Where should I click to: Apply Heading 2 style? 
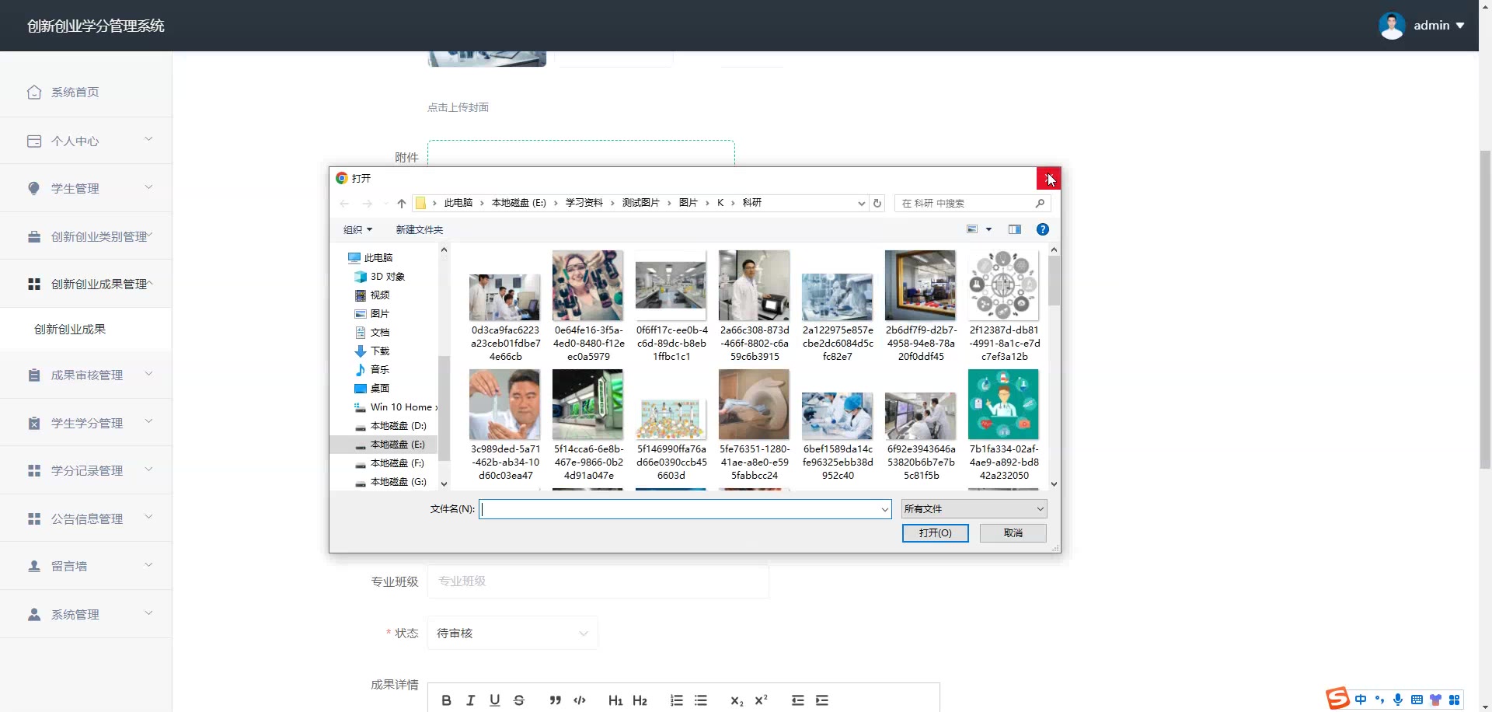[x=640, y=700]
